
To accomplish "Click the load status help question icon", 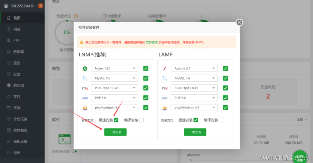I will pos(76,16).
